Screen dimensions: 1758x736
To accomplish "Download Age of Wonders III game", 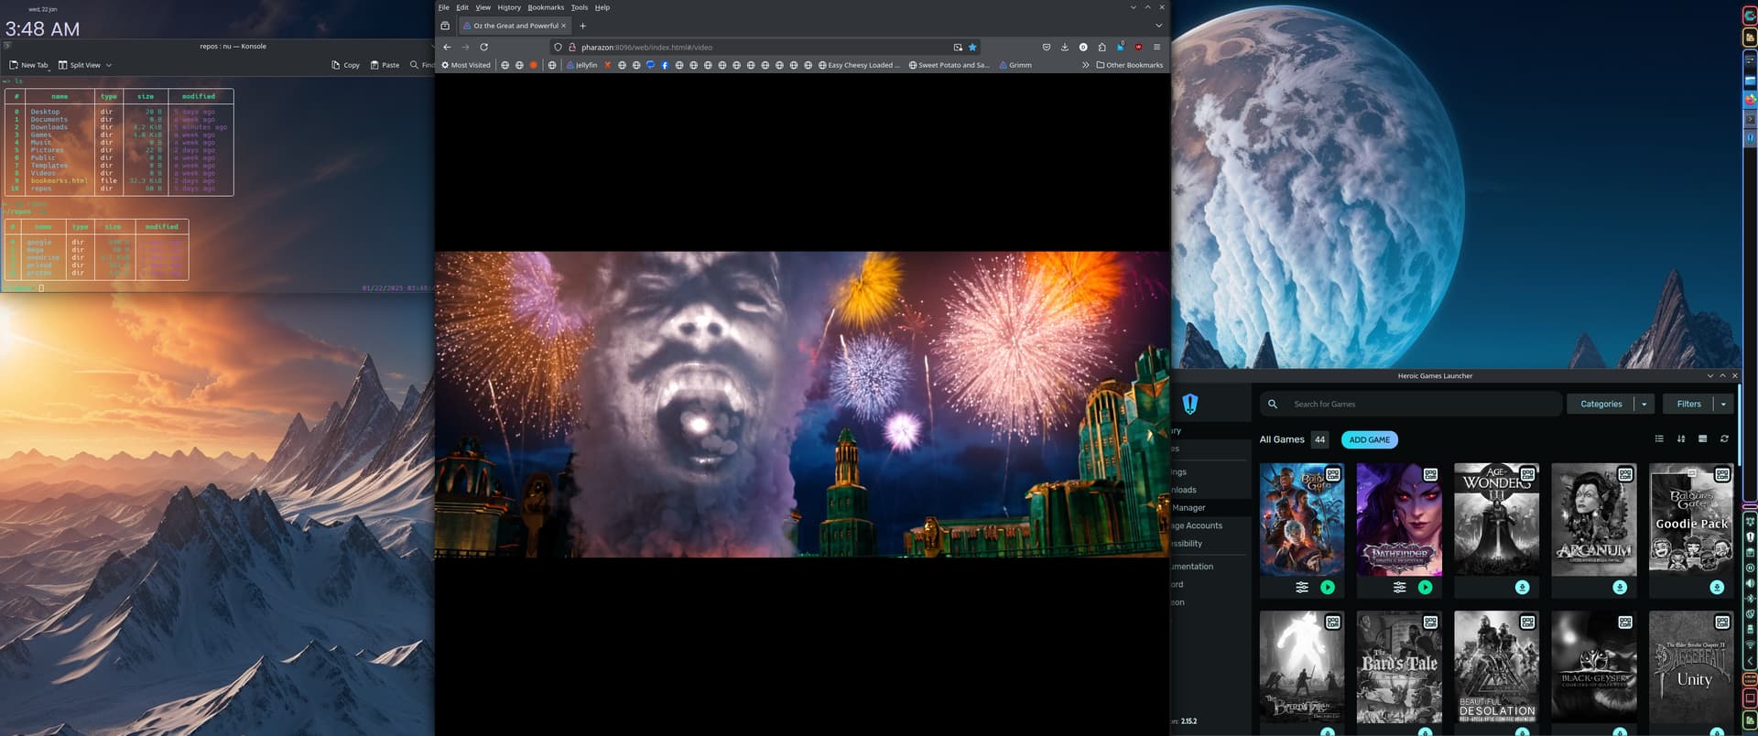I will 1522,588.
